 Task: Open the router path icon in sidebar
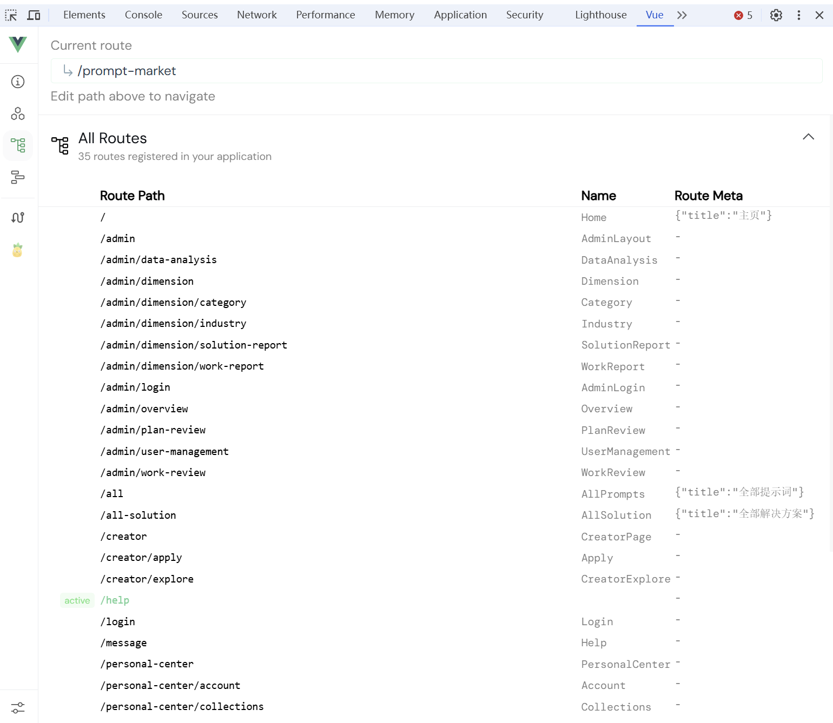pyautogui.click(x=18, y=217)
